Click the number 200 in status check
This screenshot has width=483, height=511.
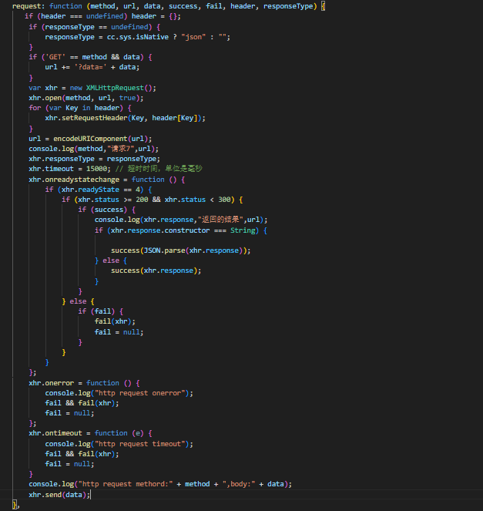142,200
